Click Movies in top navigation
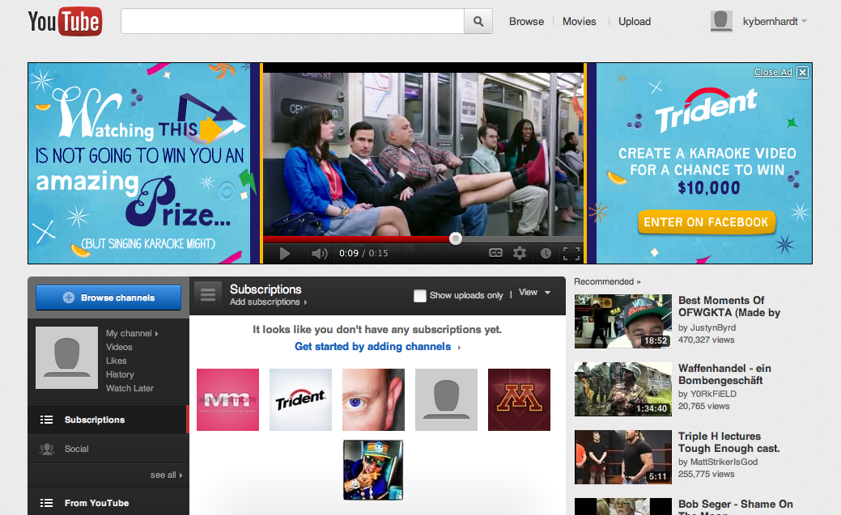 [580, 22]
